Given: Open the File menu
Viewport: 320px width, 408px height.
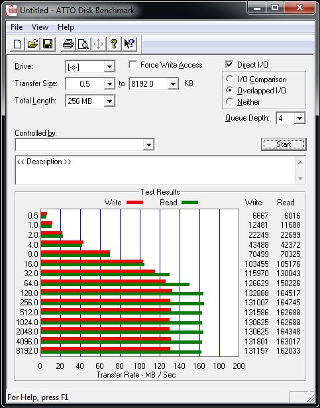Looking at the screenshot, I should coord(17,27).
